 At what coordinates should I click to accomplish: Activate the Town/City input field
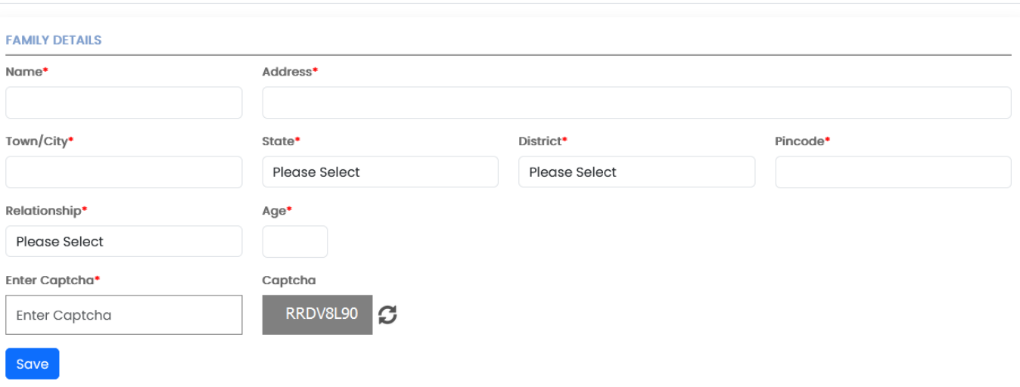click(124, 172)
